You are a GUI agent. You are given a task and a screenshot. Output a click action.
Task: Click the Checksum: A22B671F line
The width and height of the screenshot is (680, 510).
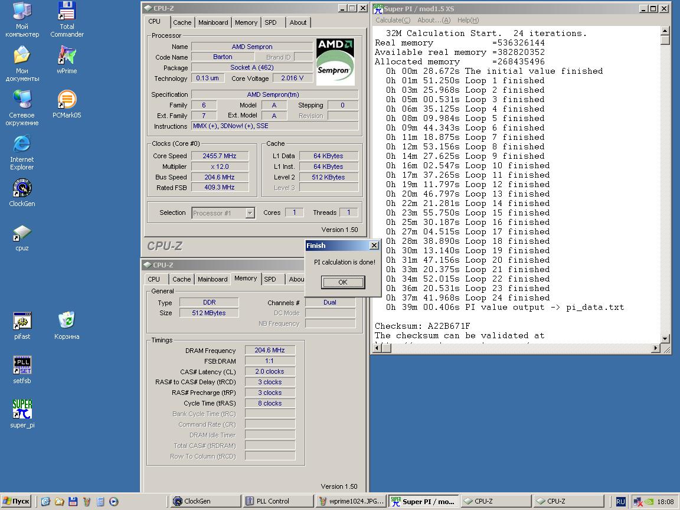point(423,326)
